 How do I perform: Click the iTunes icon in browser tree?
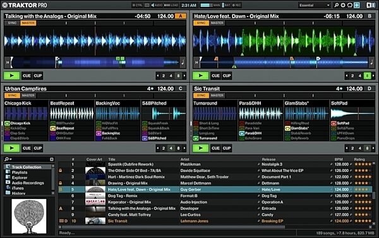coord(8,188)
